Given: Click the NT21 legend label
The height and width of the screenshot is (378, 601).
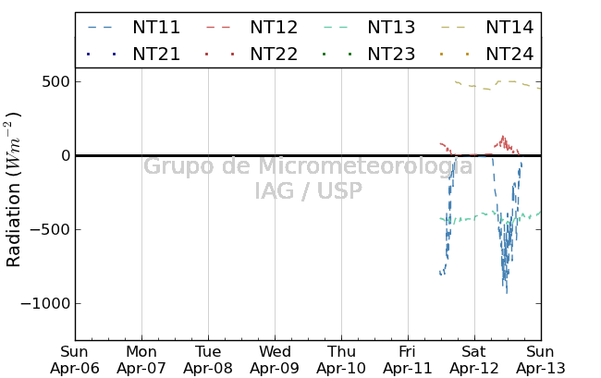Looking at the screenshot, I should (x=156, y=54).
